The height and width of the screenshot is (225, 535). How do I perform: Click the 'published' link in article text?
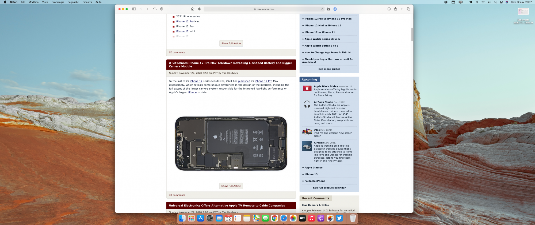pyautogui.click(x=244, y=81)
